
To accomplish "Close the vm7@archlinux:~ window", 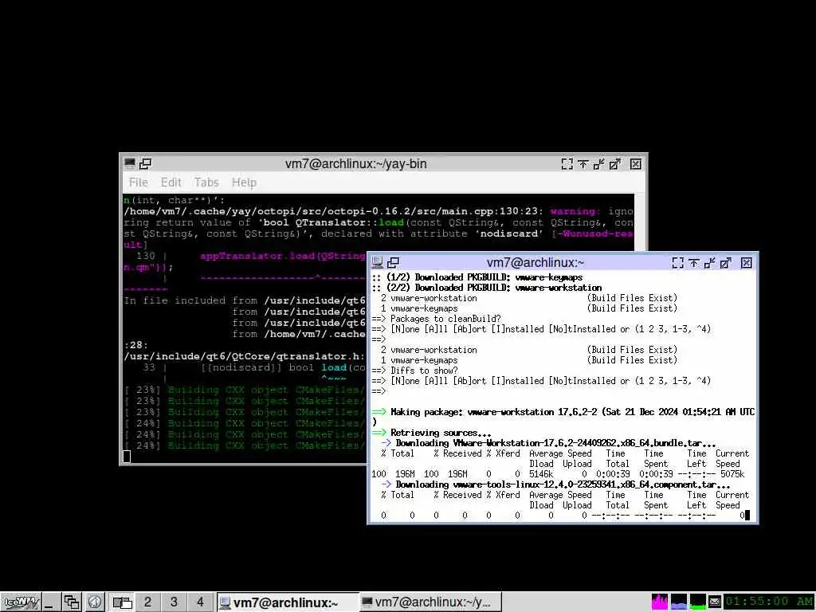I will (746, 263).
